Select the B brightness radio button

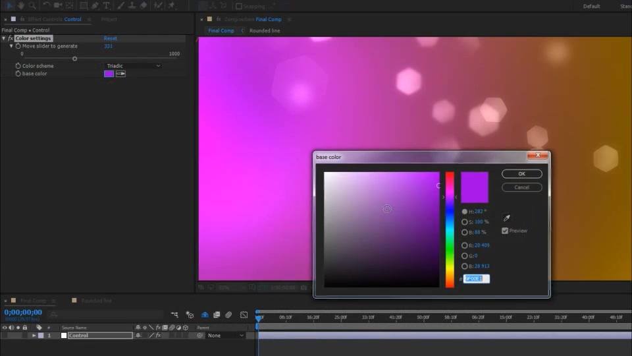pyautogui.click(x=464, y=233)
